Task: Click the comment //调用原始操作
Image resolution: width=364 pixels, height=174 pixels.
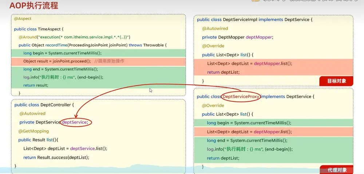Action: click(x=110, y=61)
